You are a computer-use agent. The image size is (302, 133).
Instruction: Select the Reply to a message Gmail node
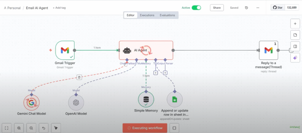(x=268, y=50)
